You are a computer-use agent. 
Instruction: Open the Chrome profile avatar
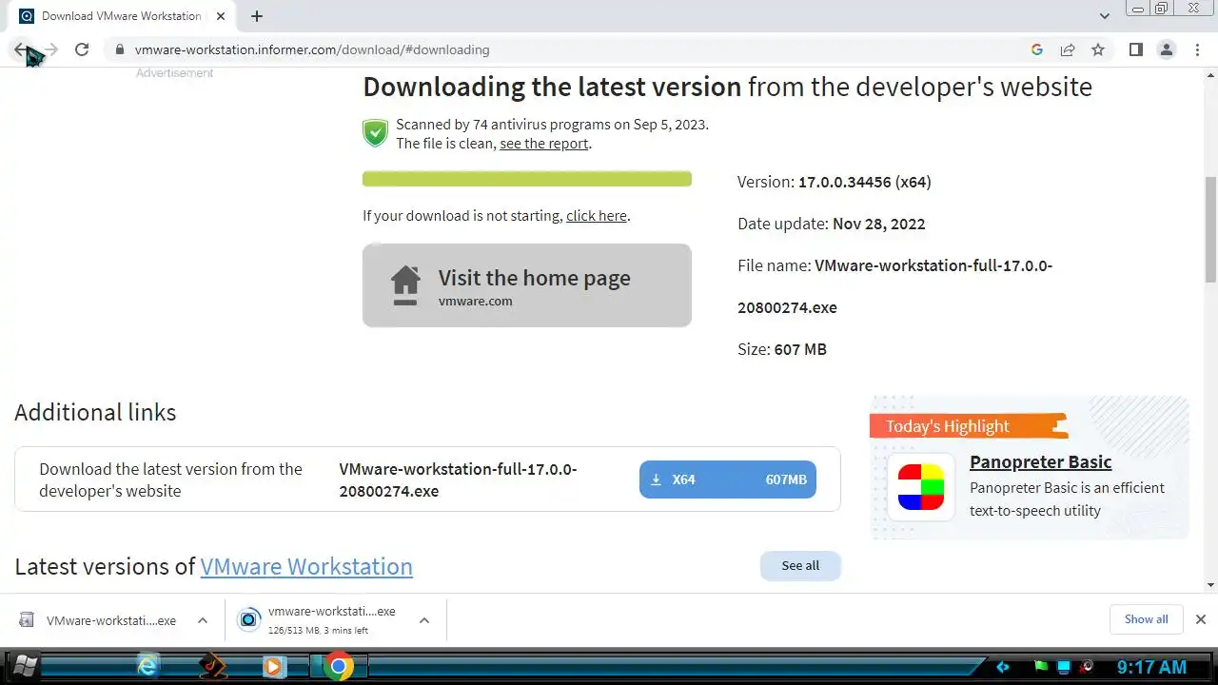[1167, 49]
